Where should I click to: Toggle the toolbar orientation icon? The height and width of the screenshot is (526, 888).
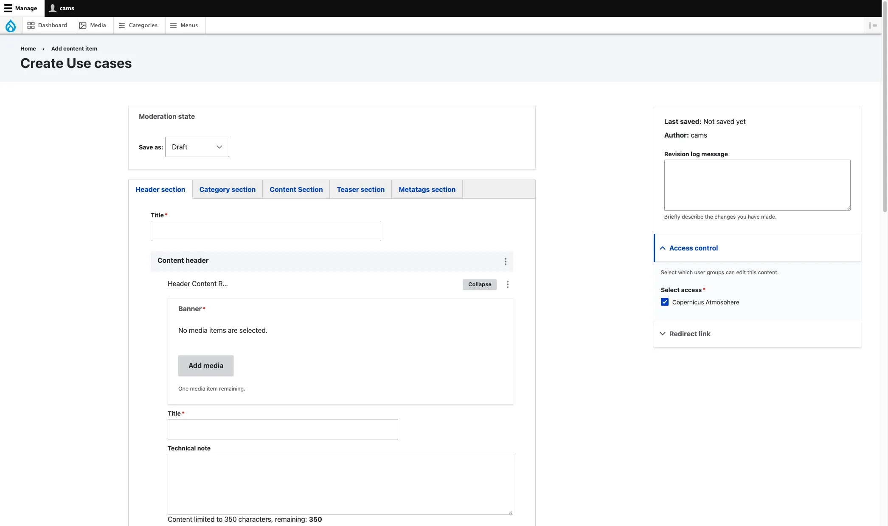pyautogui.click(x=873, y=25)
